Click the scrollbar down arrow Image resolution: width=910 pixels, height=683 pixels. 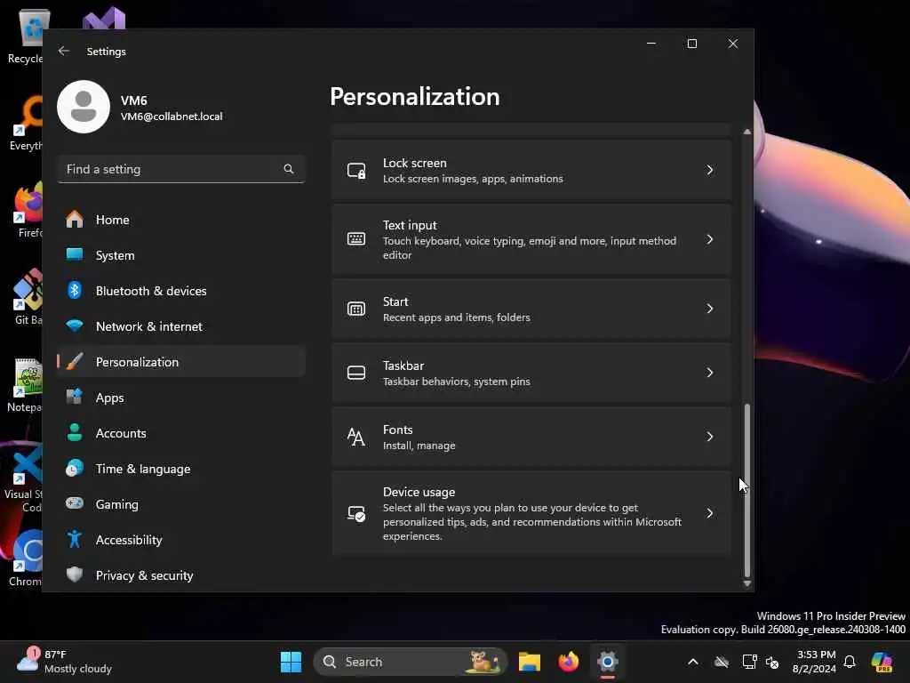coord(746,583)
